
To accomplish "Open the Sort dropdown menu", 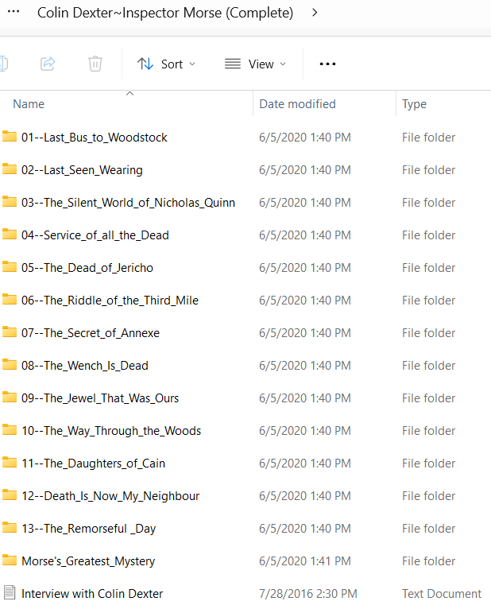I will [167, 64].
